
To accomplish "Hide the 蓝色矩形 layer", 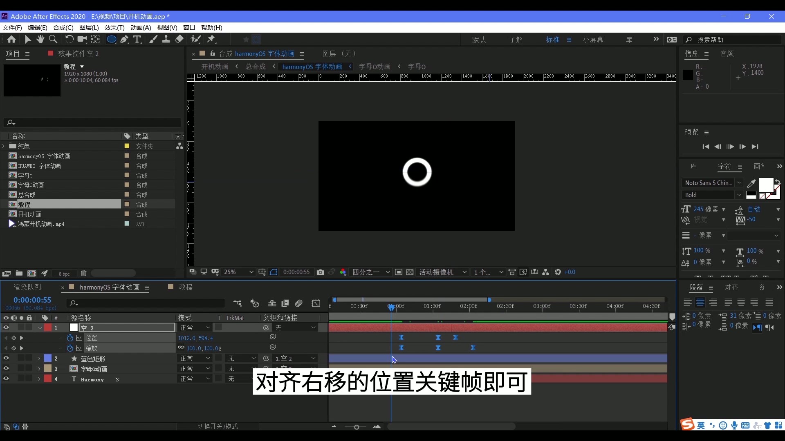I will coord(6,359).
